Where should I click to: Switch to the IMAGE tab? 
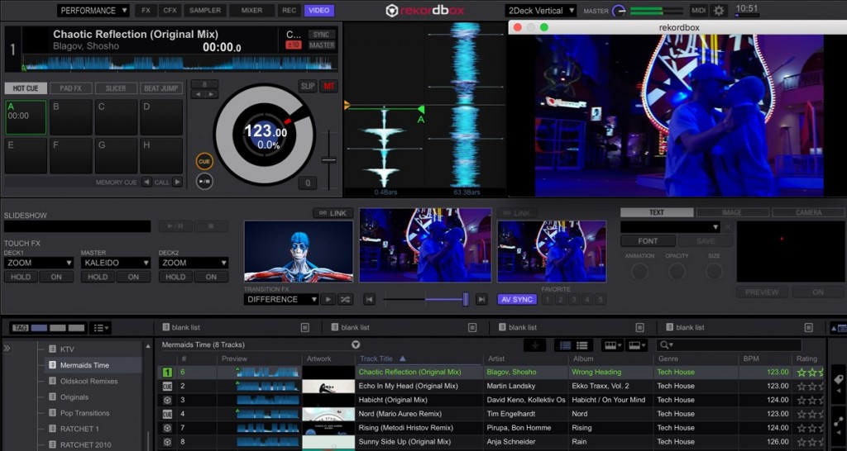pyautogui.click(x=732, y=212)
